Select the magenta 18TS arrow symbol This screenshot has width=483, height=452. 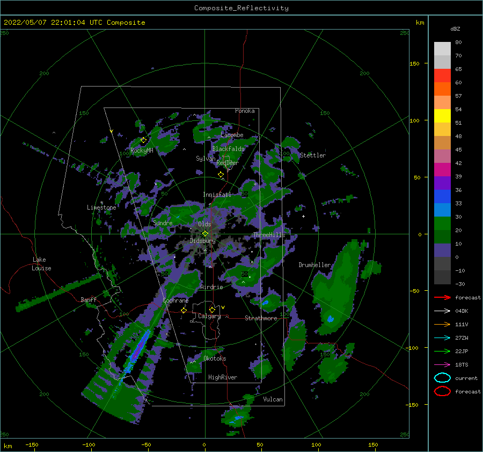pyautogui.click(x=442, y=365)
